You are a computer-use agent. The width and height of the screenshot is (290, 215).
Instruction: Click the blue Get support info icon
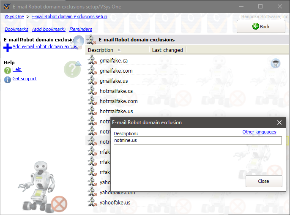7,79
